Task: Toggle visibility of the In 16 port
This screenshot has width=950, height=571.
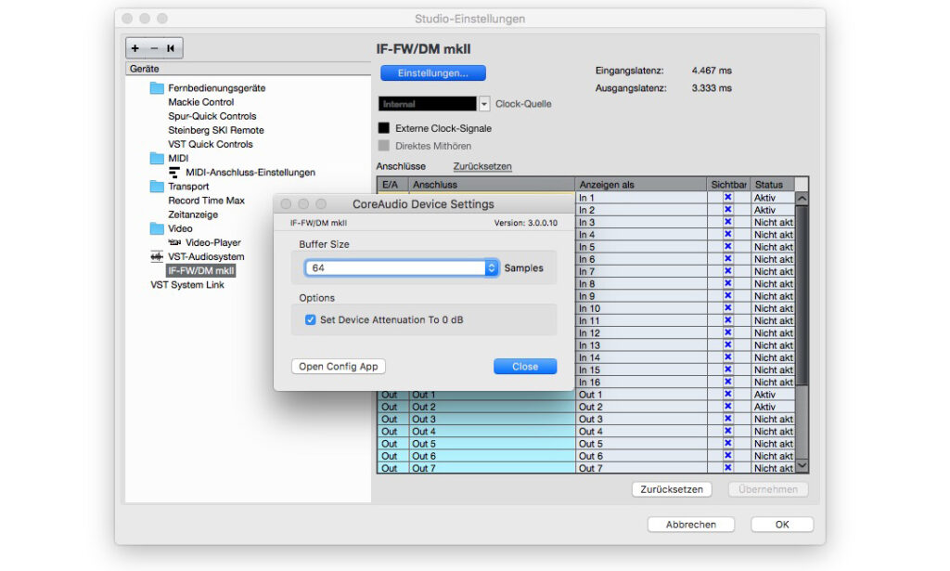Action: (727, 382)
